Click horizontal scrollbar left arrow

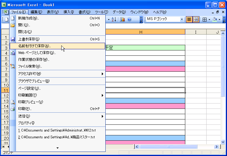tap(137, 147)
